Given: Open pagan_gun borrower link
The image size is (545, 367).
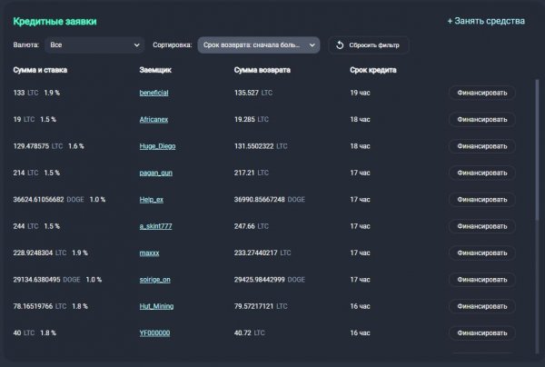Looking at the screenshot, I should click(155, 173).
